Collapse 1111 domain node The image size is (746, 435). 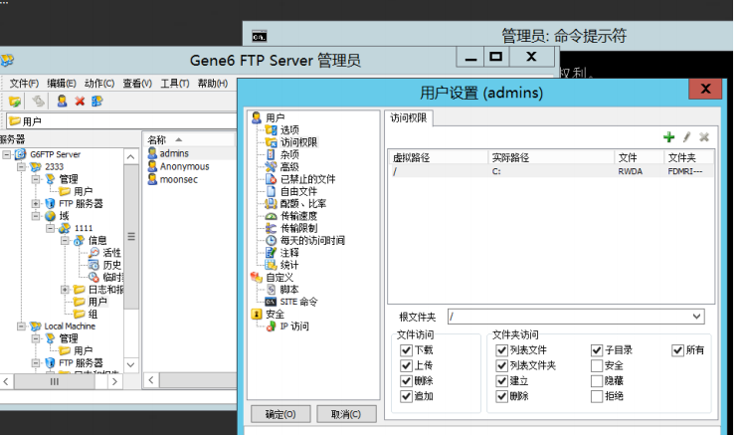click(51, 228)
